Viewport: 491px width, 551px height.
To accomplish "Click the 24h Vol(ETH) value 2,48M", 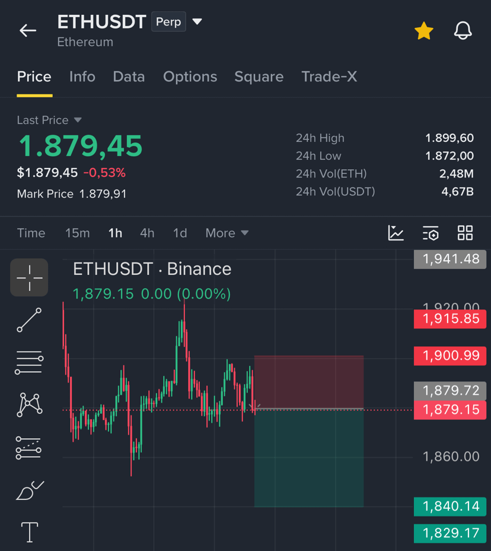I will 456,173.
